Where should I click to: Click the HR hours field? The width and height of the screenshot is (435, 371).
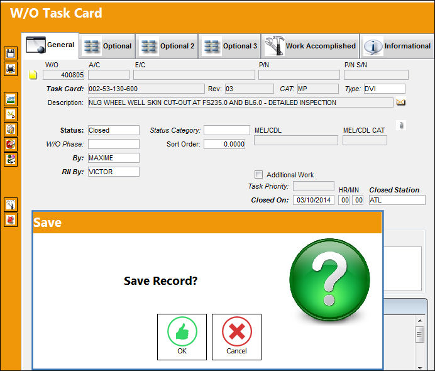pos(344,200)
